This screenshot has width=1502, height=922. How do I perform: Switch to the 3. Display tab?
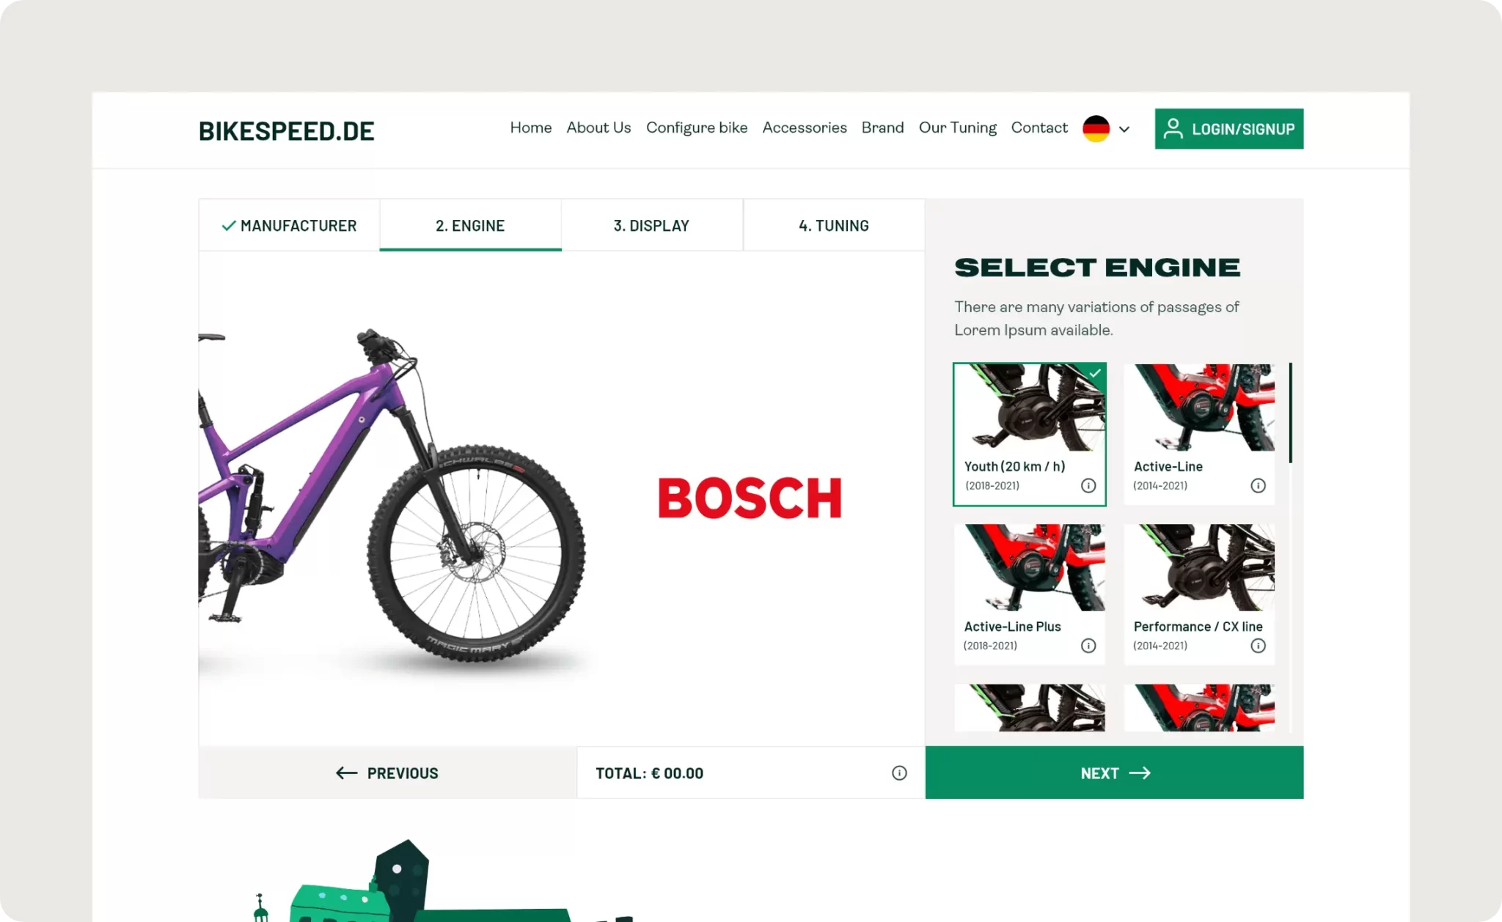(652, 225)
